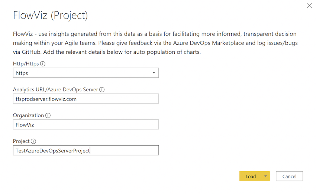Viewport: 316px width, 194px height.
Task: Click into the Organization text box
Action: (86, 125)
